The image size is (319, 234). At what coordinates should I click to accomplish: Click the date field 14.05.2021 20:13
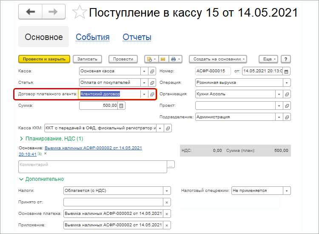click(262, 71)
